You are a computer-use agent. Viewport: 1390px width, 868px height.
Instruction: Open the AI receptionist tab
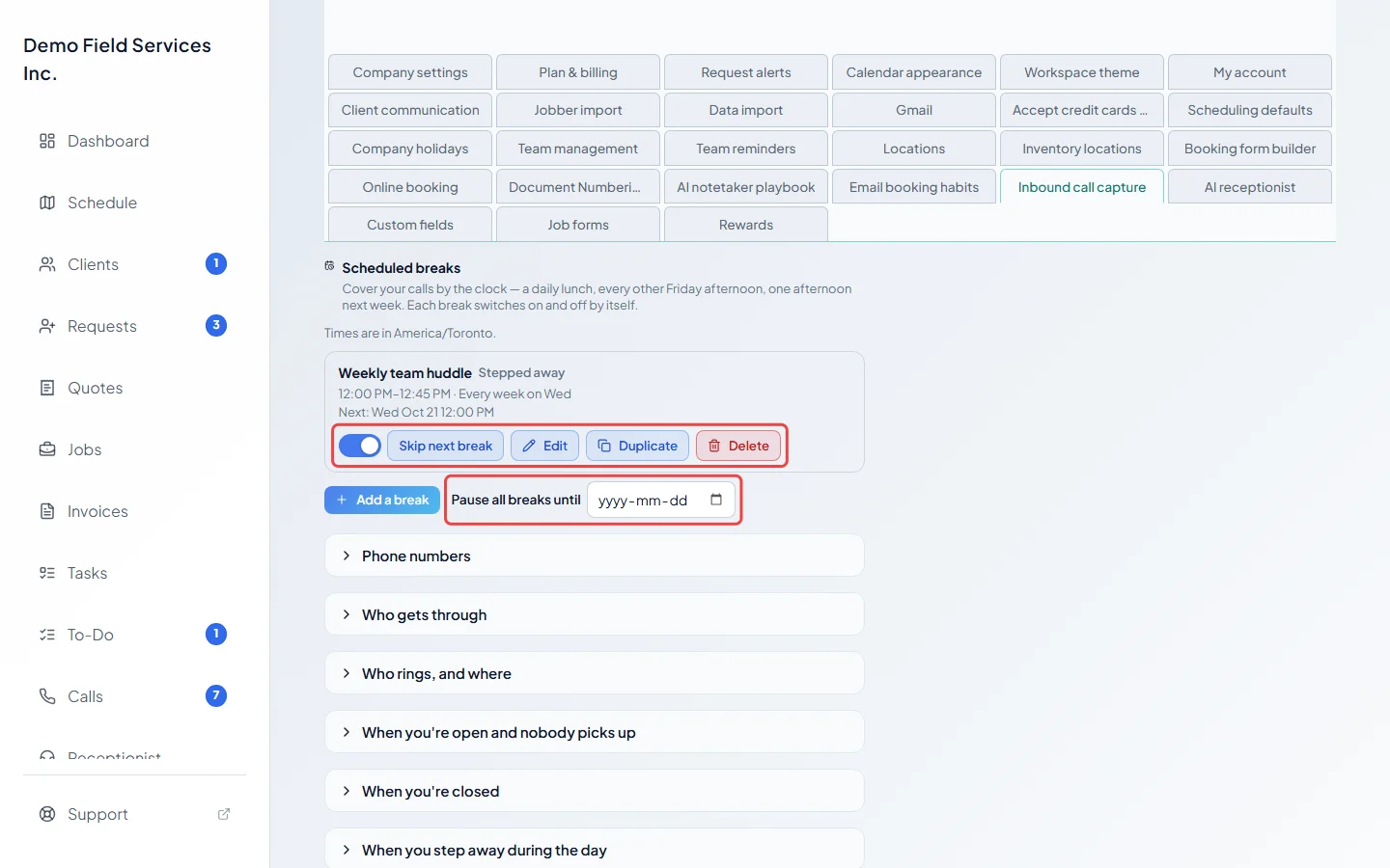tap(1250, 187)
